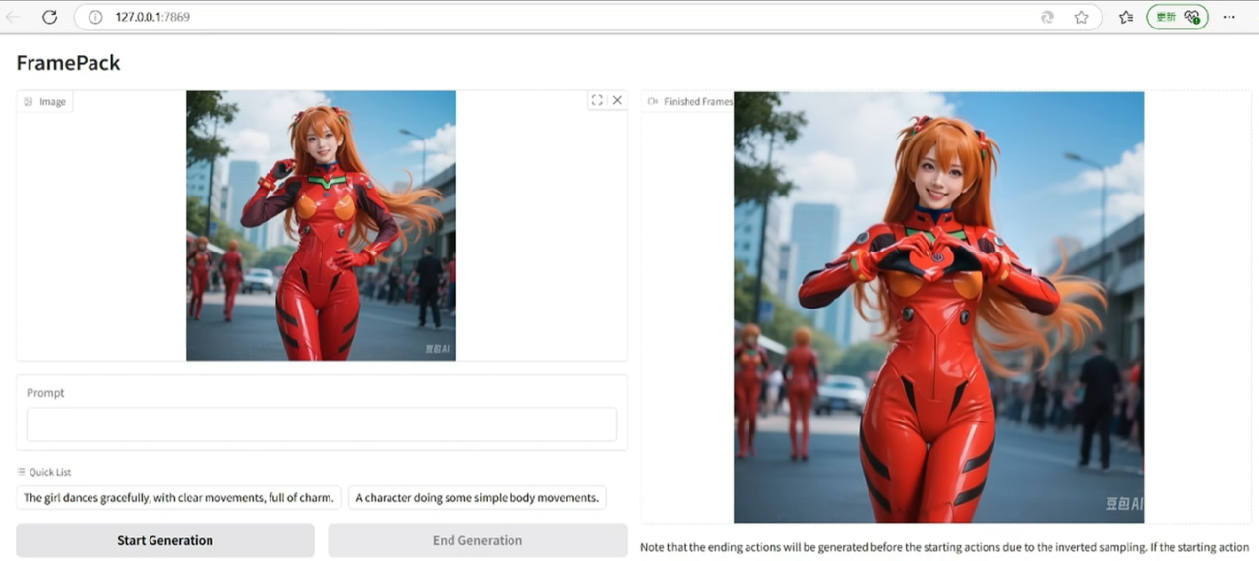
Task: Select the quick prompt 'The girl dances gracefully'
Action: [x=179, y=497]
